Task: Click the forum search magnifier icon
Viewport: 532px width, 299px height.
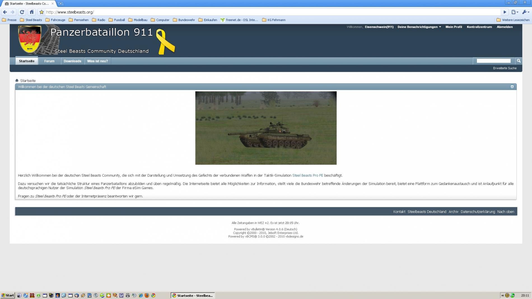Action: point(518,61)
